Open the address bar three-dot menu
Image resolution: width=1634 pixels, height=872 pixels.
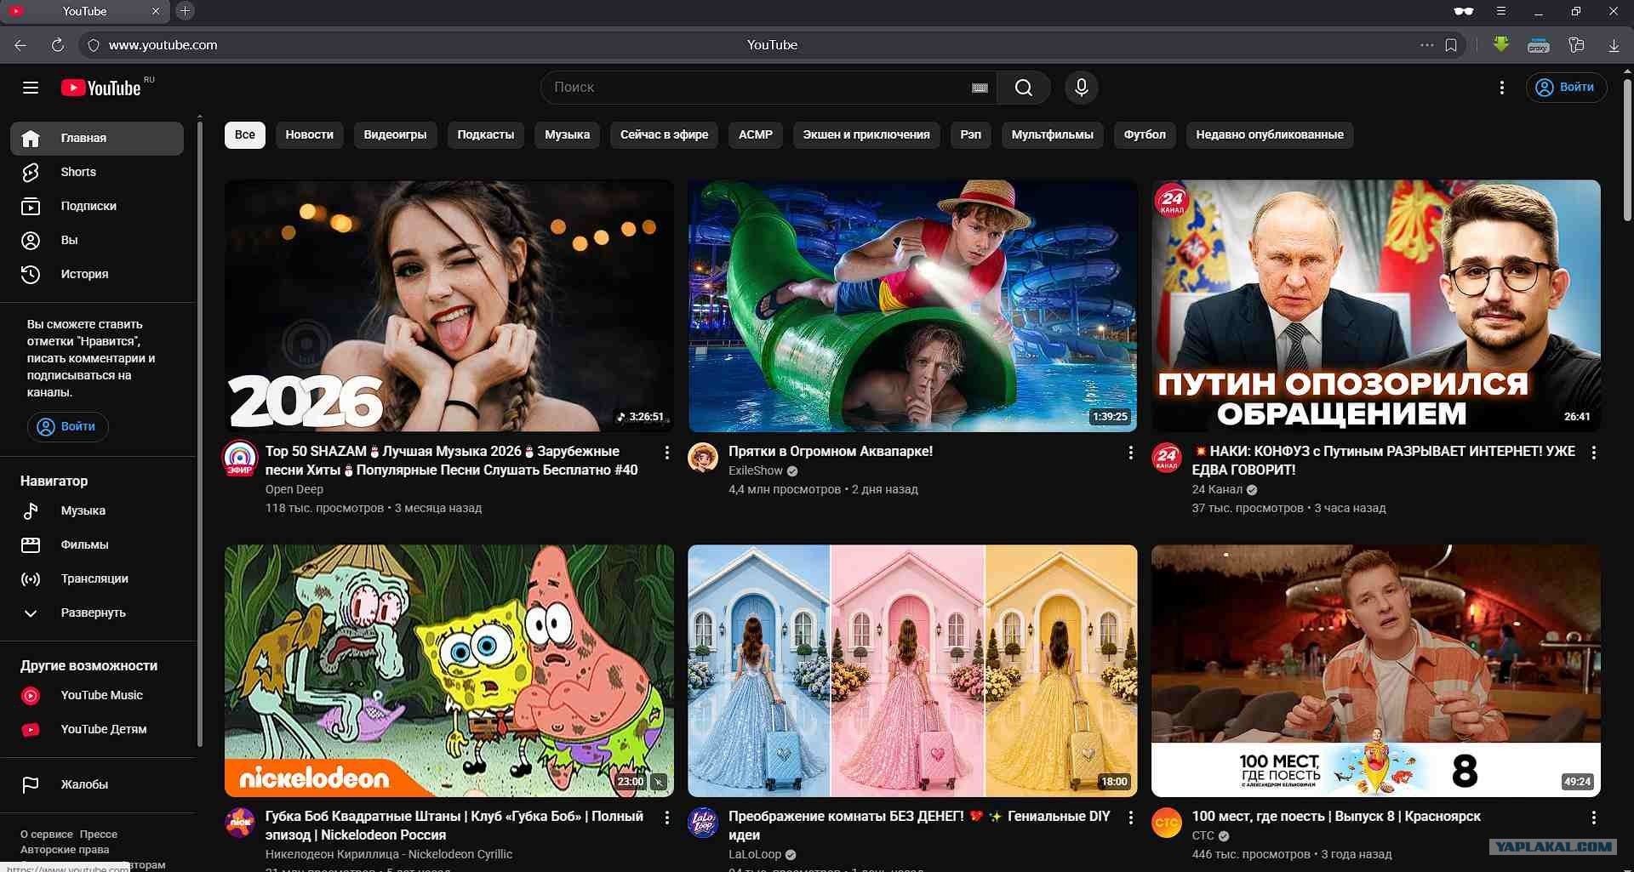click(1427, 45)
